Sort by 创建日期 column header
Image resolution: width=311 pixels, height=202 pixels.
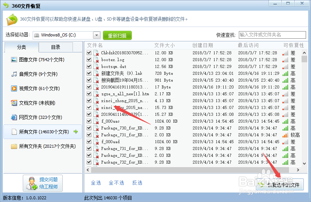click(202, 46)
